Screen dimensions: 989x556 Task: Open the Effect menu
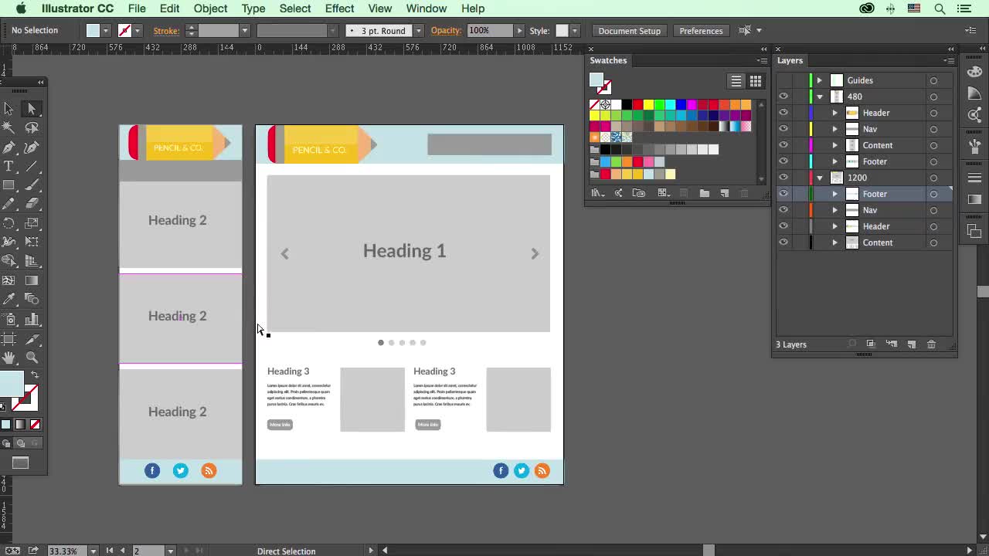coord(339,8)
